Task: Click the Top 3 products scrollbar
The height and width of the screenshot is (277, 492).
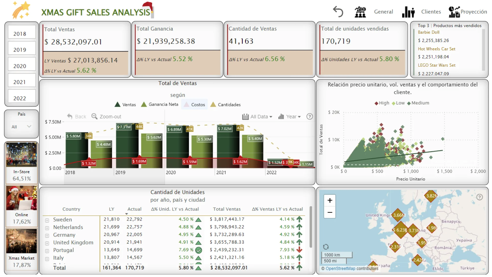Action: (484, 50)
